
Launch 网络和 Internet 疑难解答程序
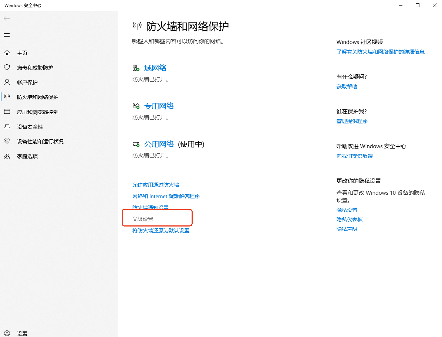click(166, 196)
